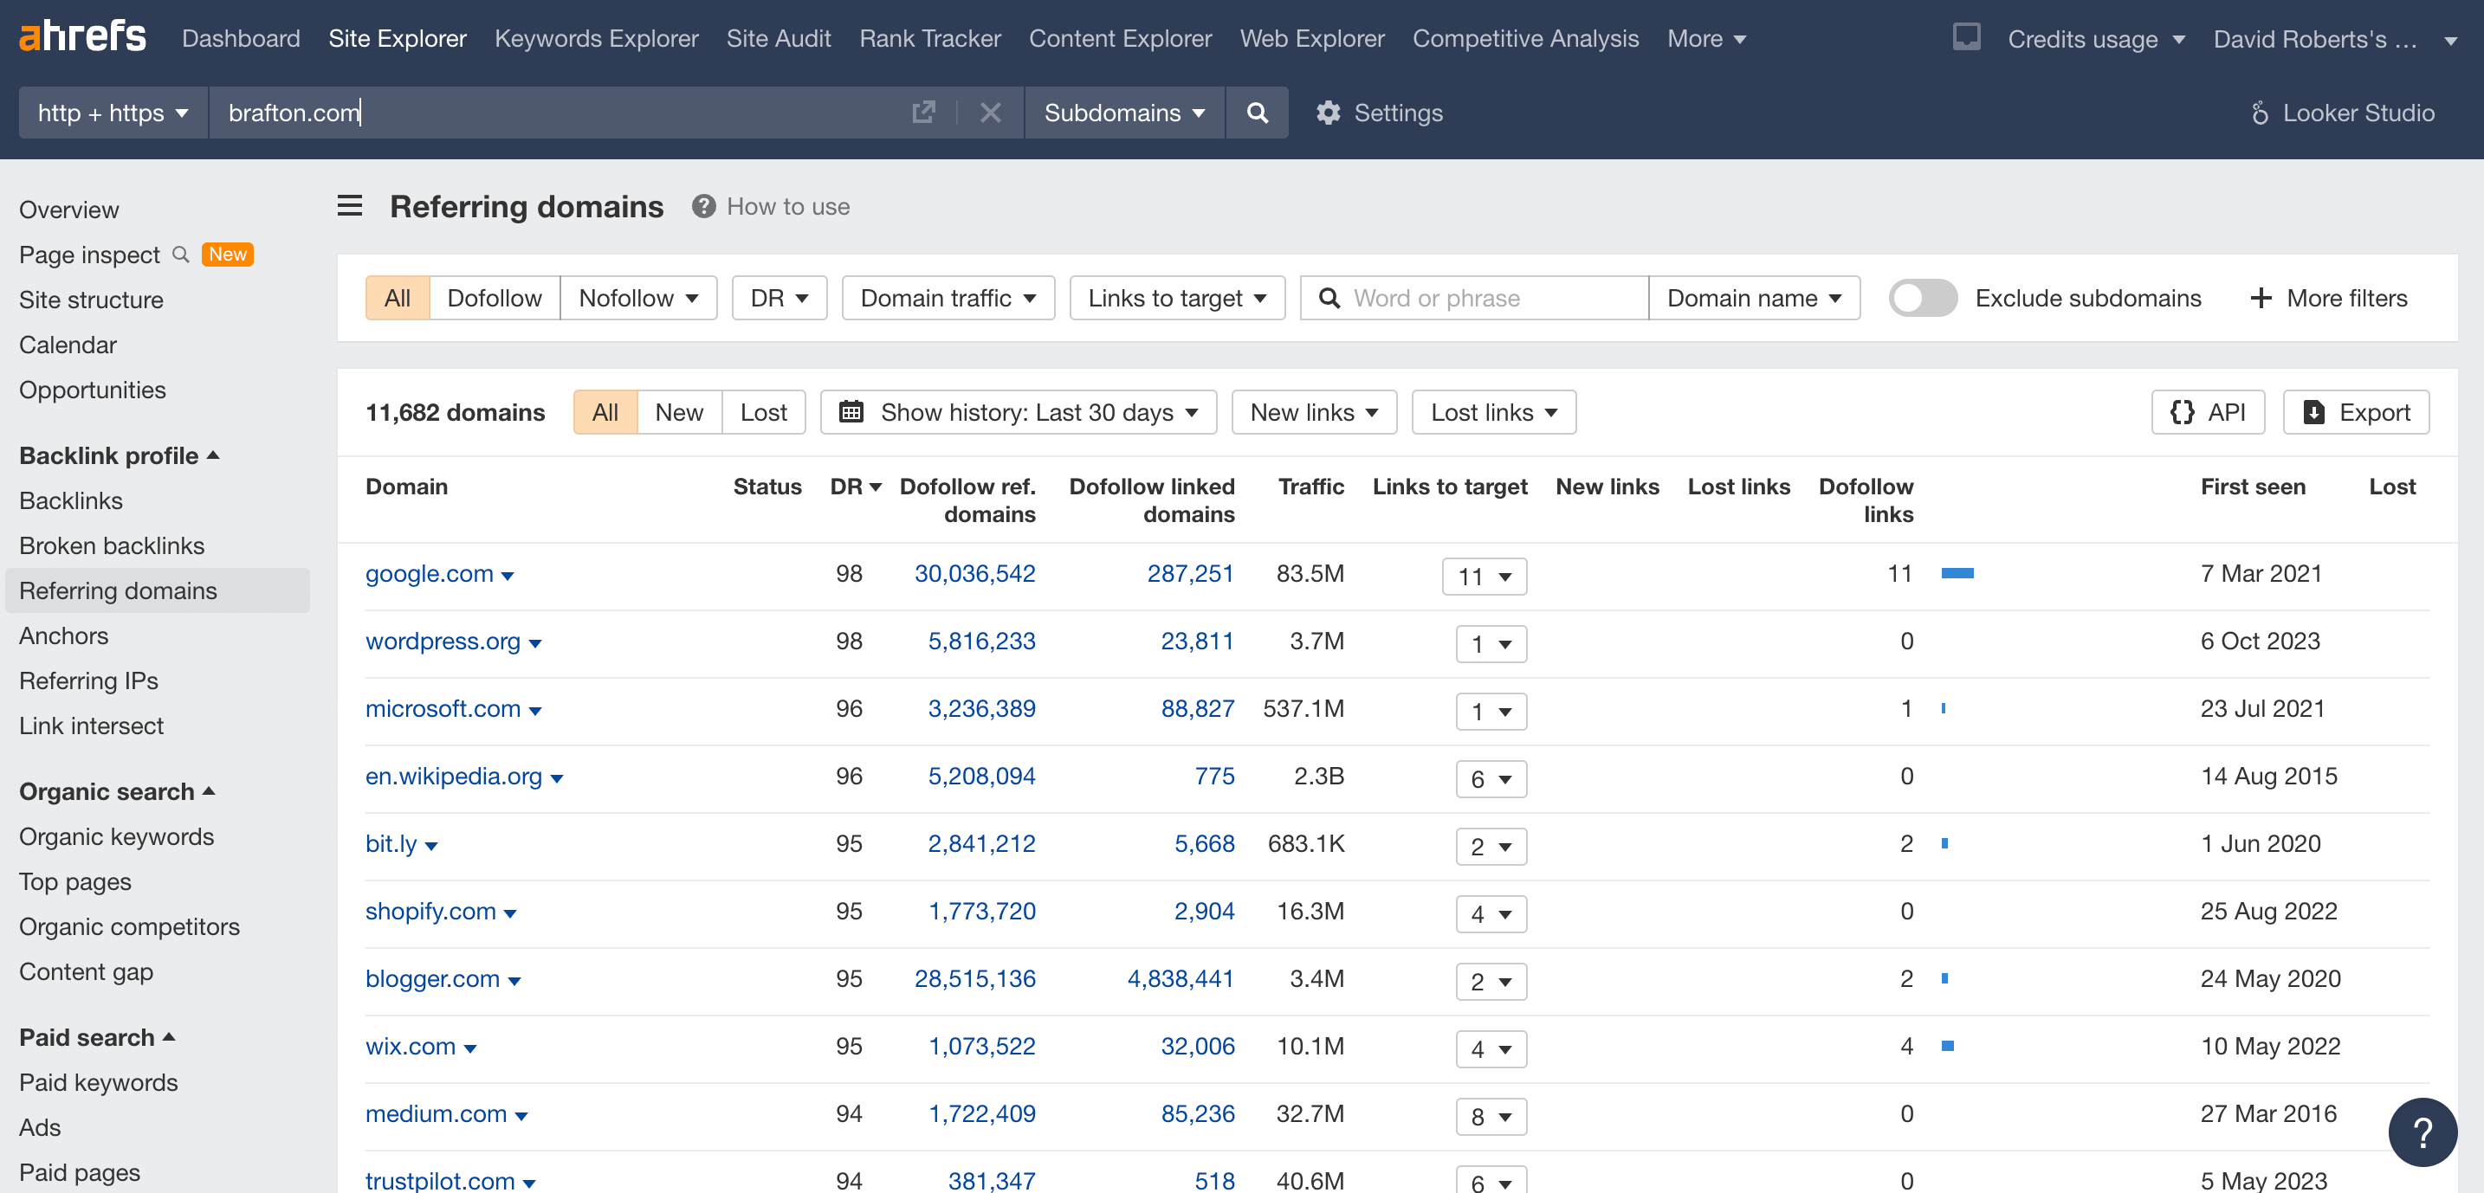Image resolution: width=2484 pixels, height=1193 pixels.
Task: Toggle sidebar hamburger menu
Action: pyautogui.click(x=350, y=205)
